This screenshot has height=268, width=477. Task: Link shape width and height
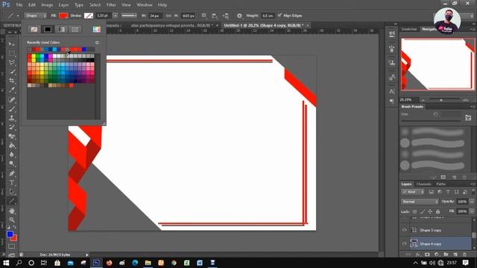tap(168, 16)
